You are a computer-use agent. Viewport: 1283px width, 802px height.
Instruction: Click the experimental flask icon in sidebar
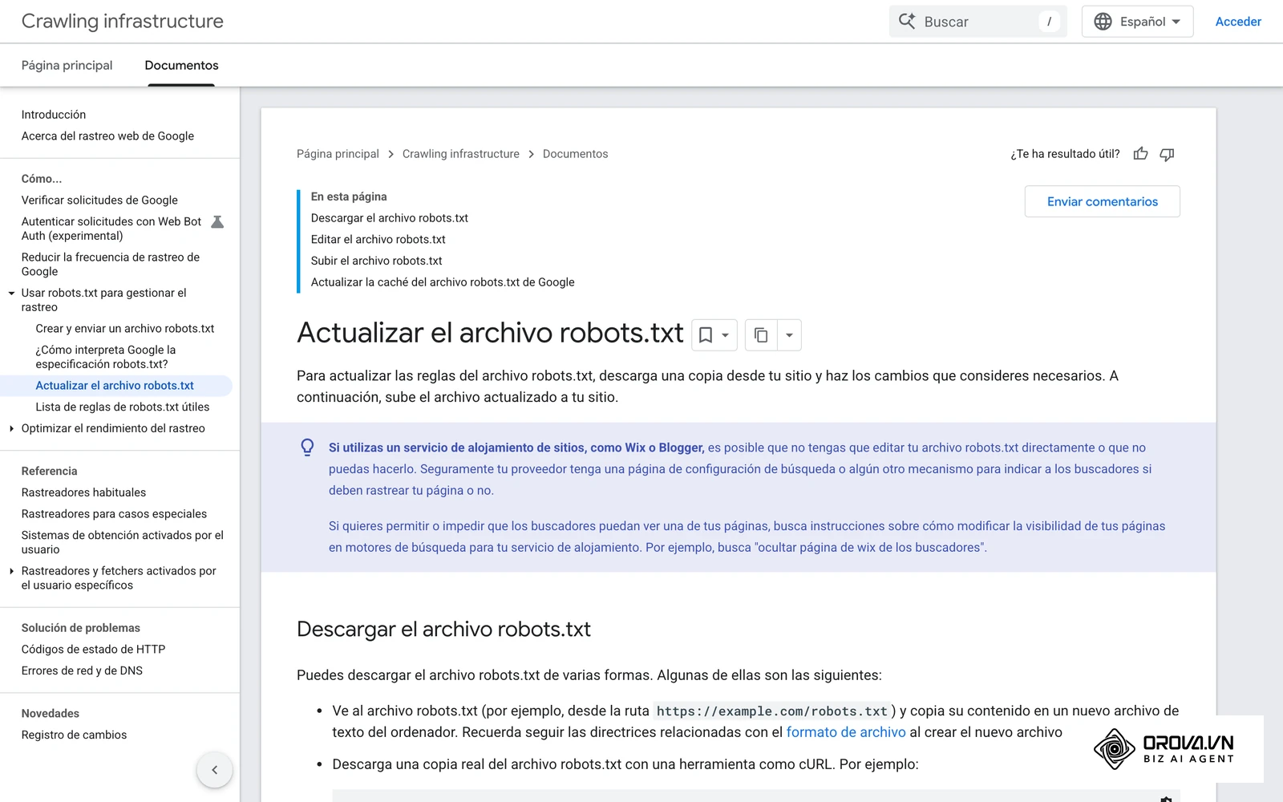(217, 222)
